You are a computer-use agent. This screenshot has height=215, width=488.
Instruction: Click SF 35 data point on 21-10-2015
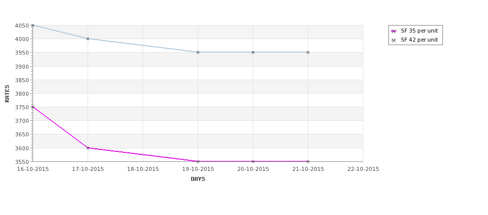point(308,161)
